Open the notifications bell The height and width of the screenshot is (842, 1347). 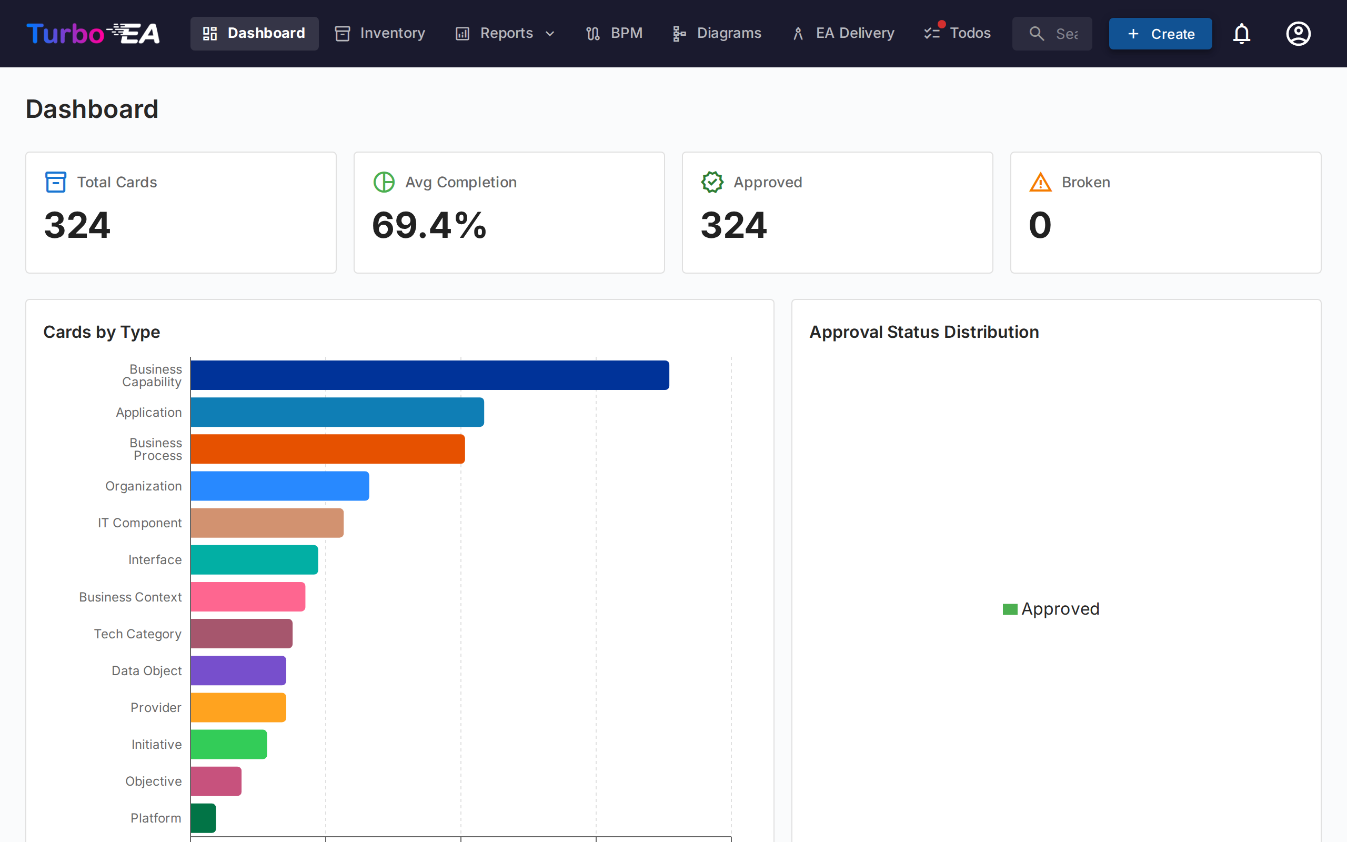pyautogui.click(x=1241, y=33)
